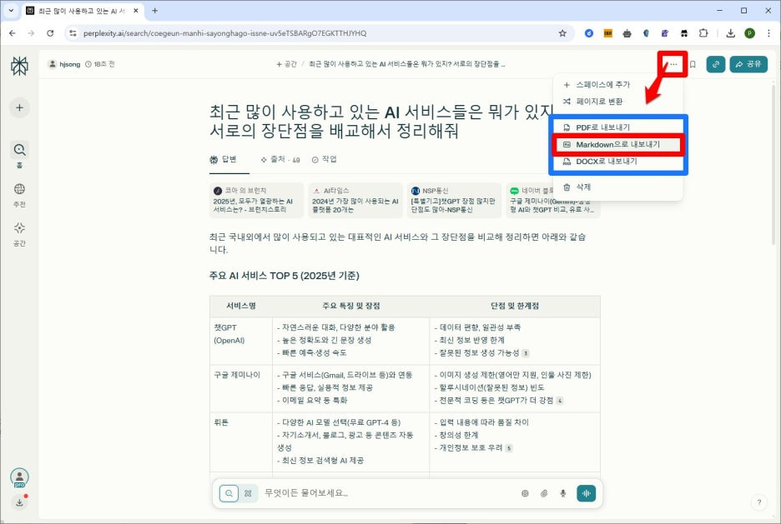The width and height of the screenshot is (781, 524).
Task: Open the pro account avatar in sidebar
Action: coord(19,477)
